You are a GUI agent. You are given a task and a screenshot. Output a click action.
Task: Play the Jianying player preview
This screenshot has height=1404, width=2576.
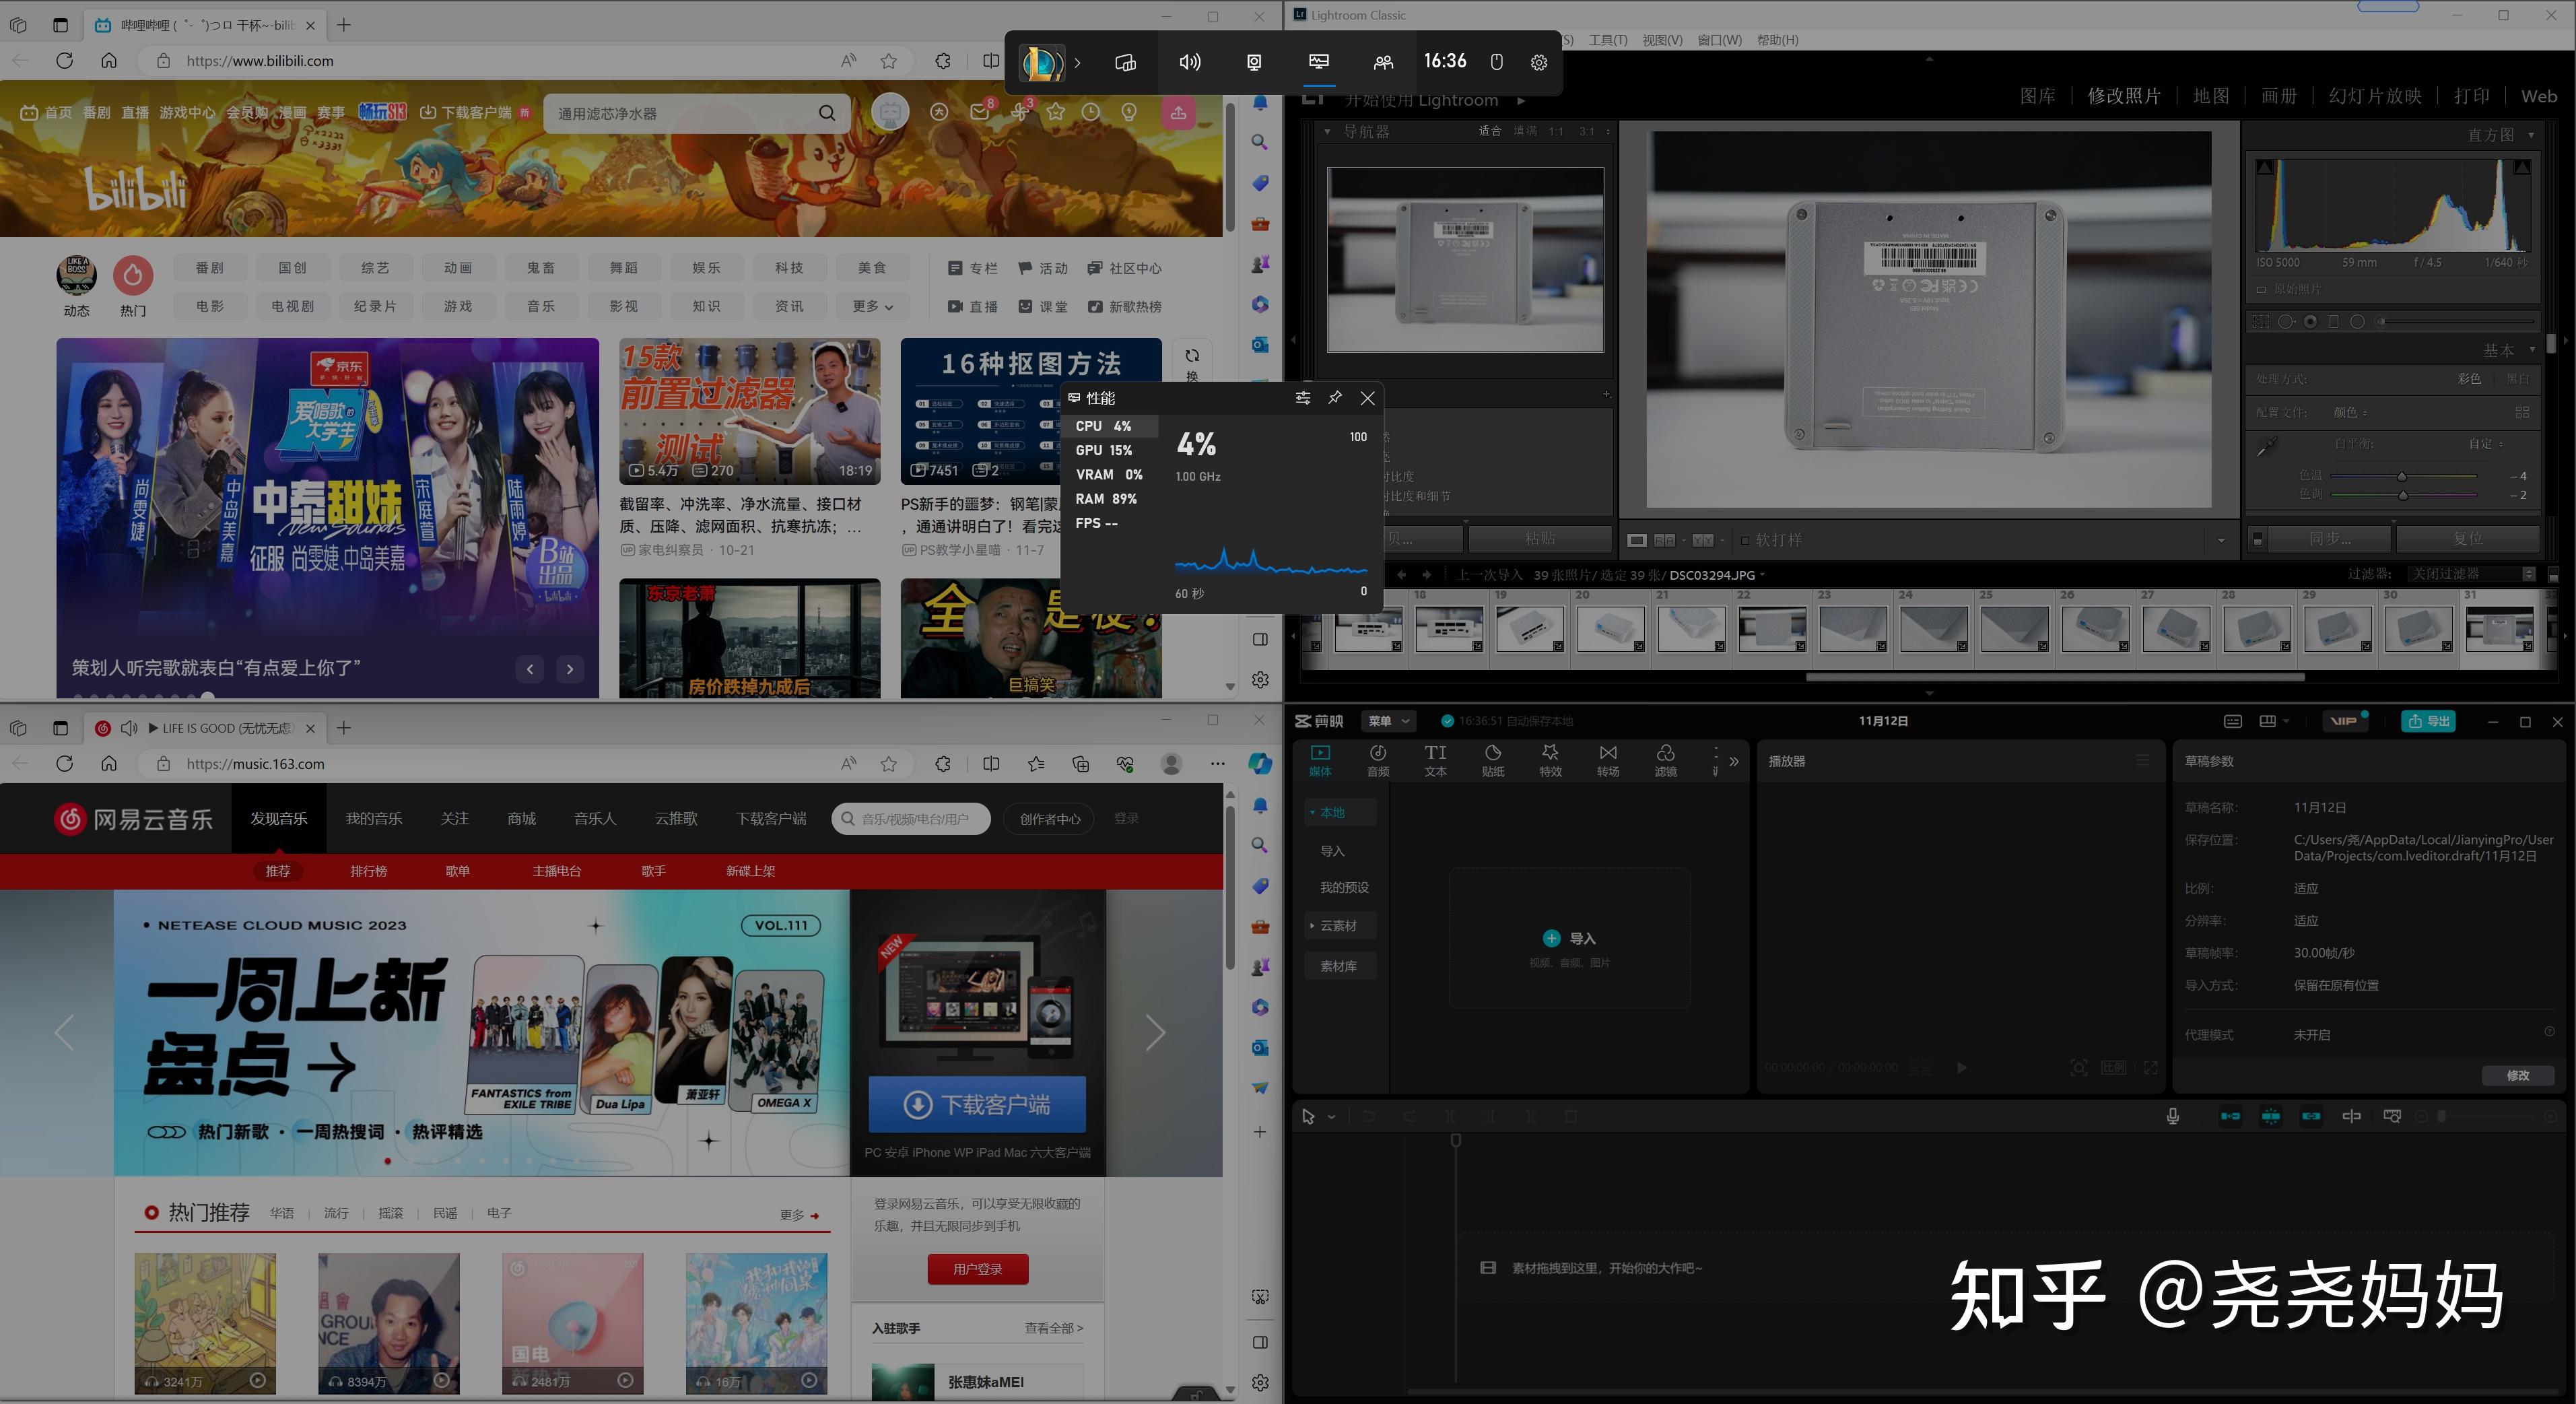[x=1961, y=1068]
